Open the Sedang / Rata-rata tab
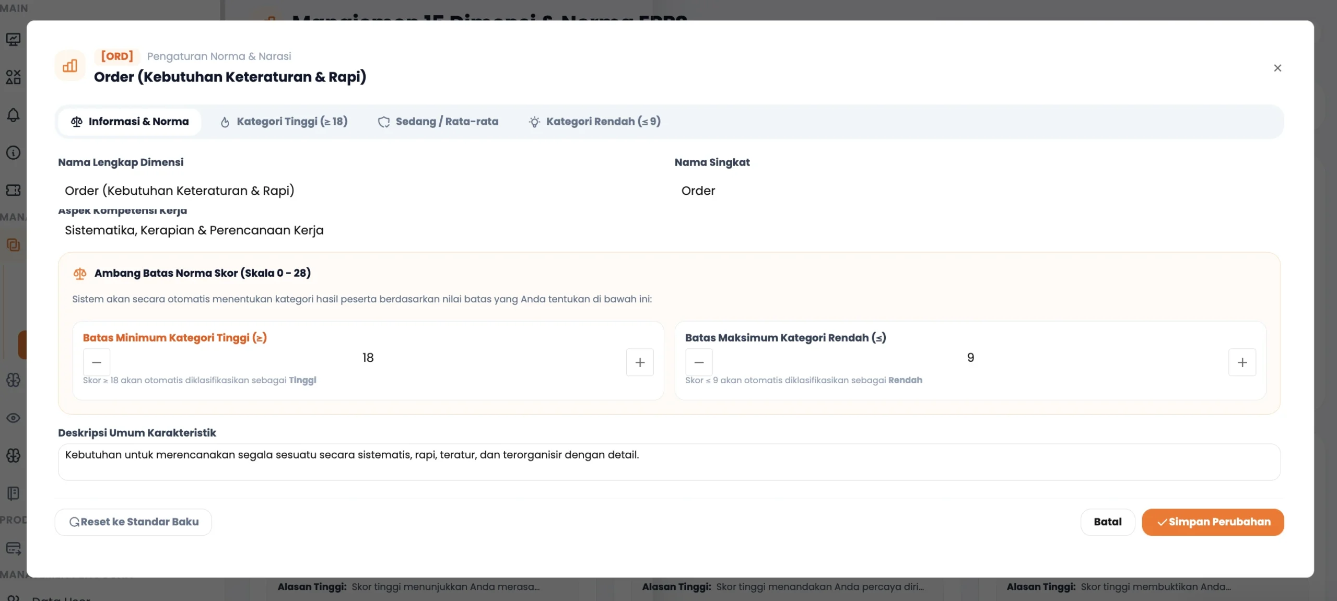1337x601 pixels. coord(438,122)
